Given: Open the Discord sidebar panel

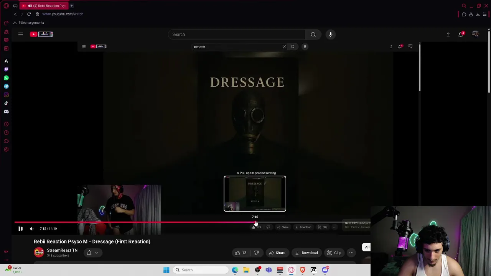Looking at the screenshot, I should [6, 112].
